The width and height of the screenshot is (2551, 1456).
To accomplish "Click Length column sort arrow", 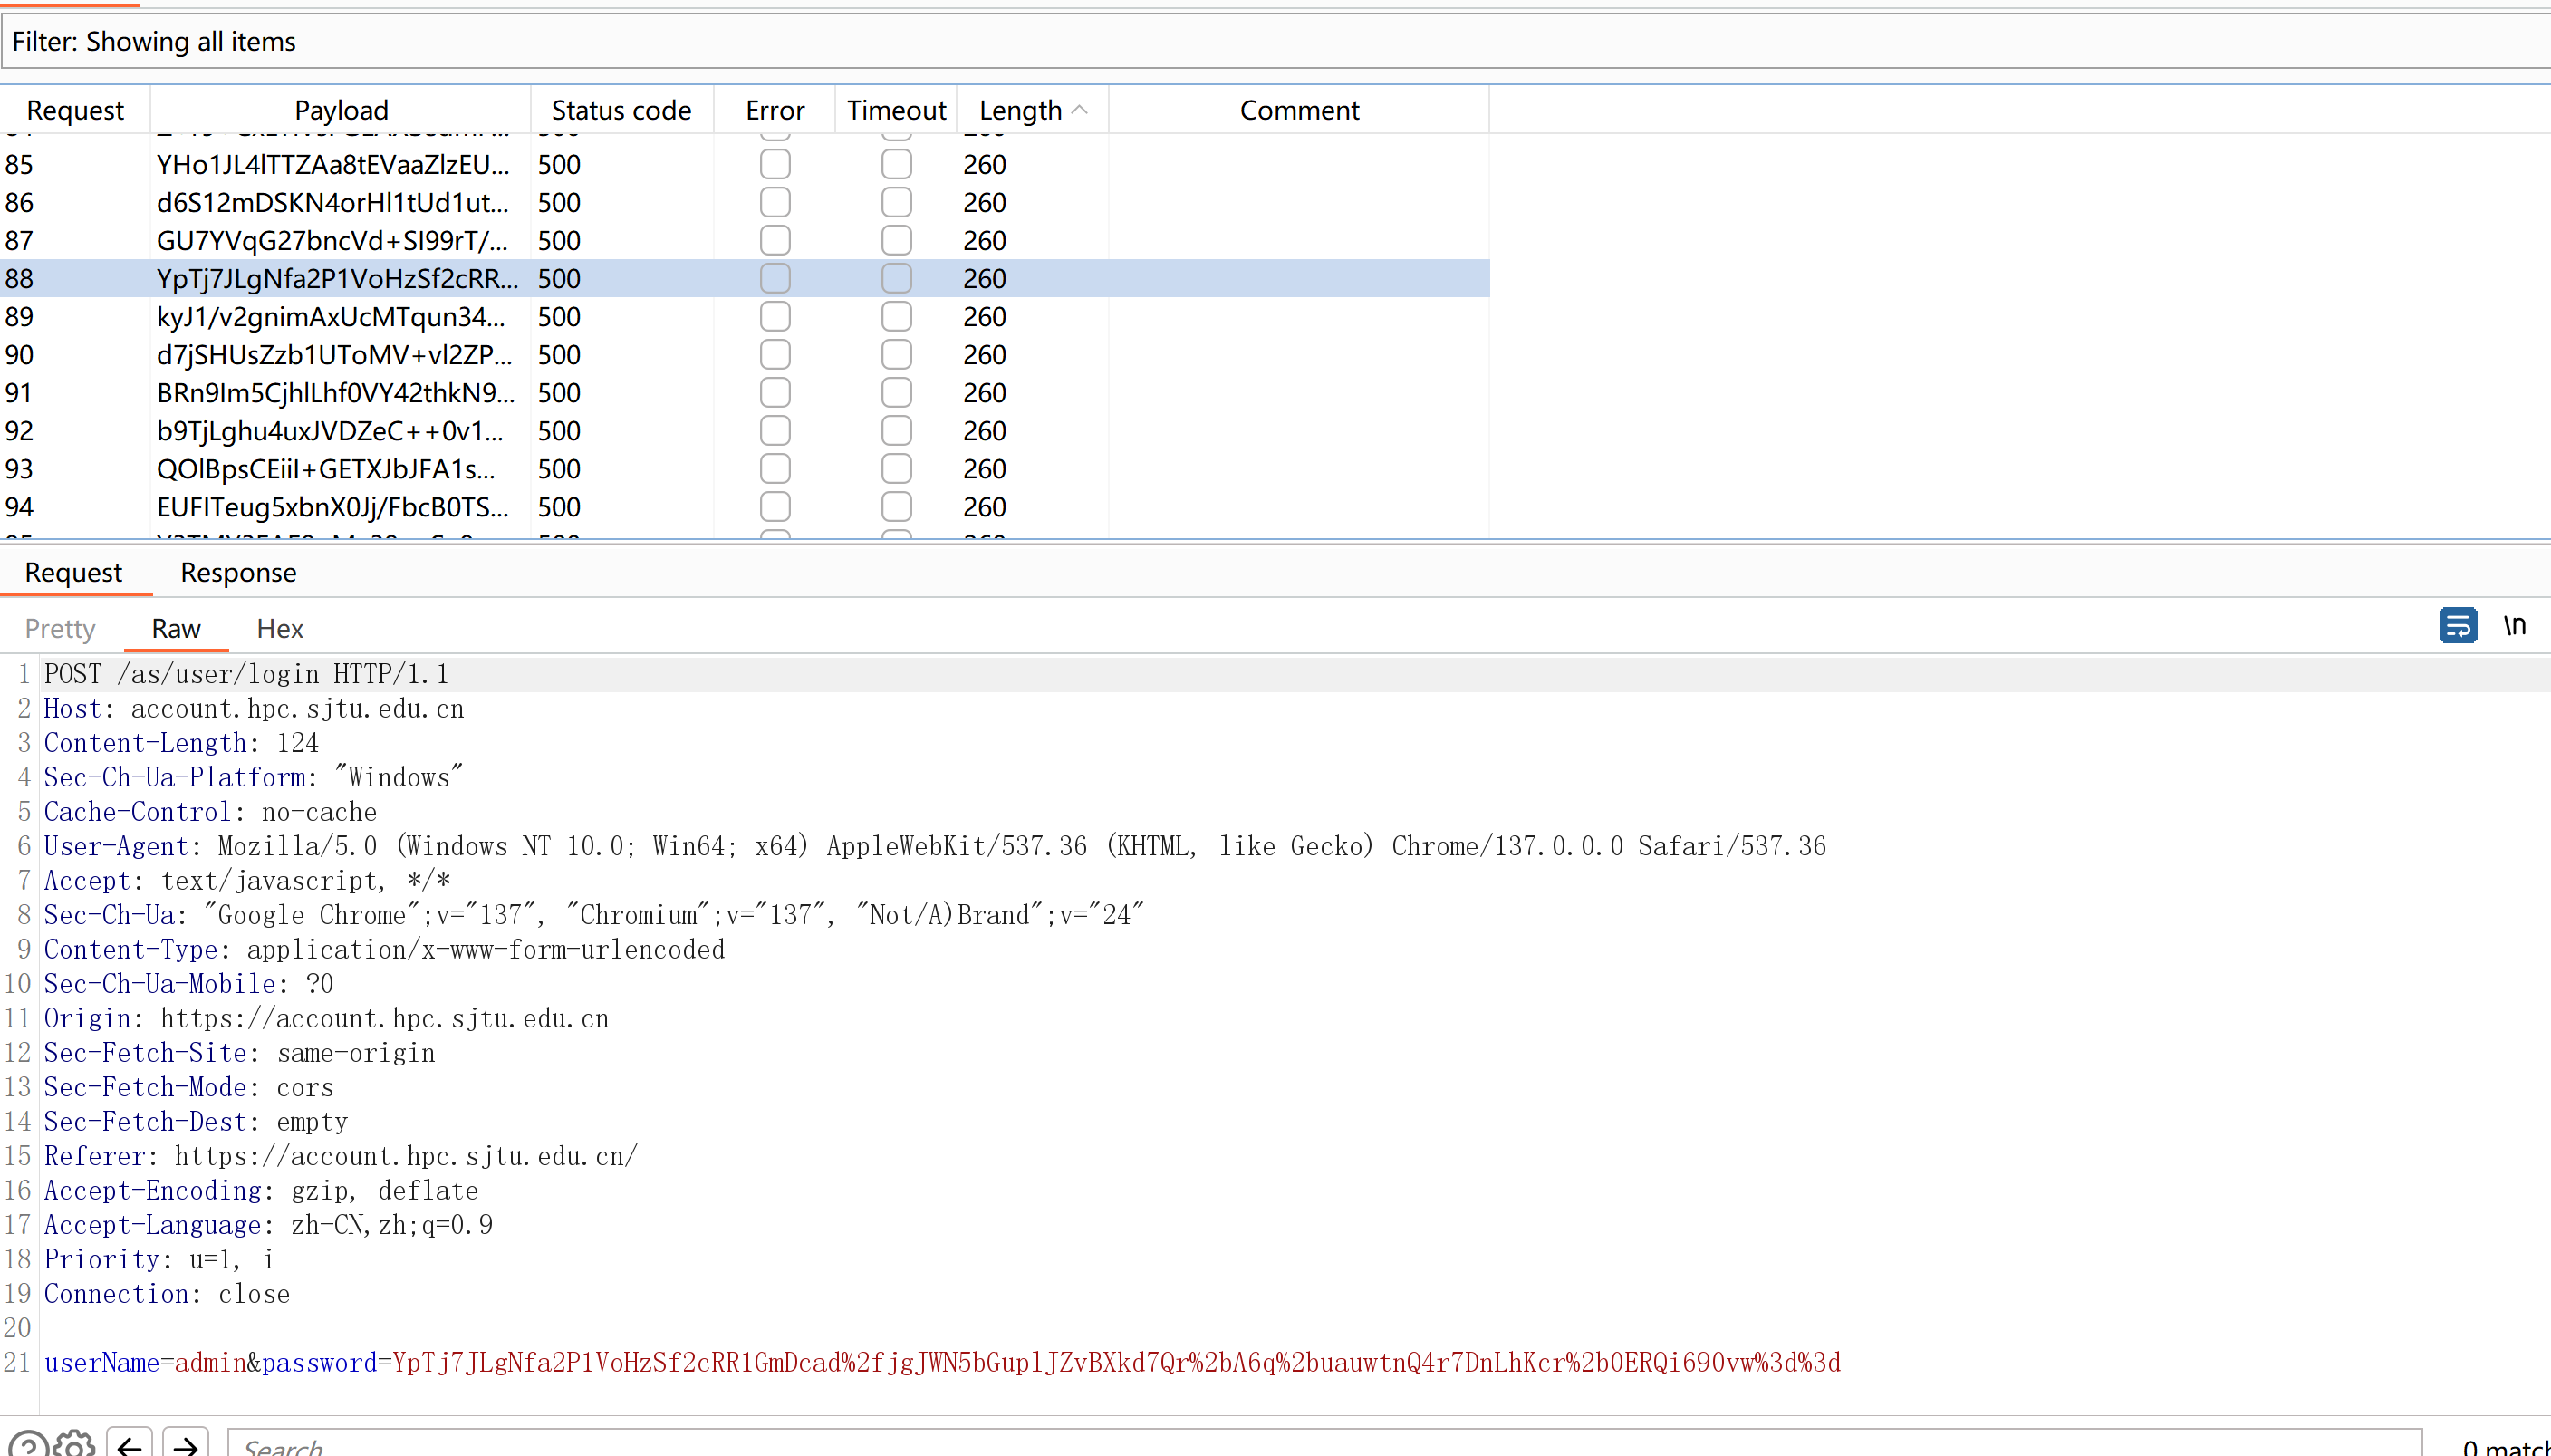I will [x=1080, y=110].
